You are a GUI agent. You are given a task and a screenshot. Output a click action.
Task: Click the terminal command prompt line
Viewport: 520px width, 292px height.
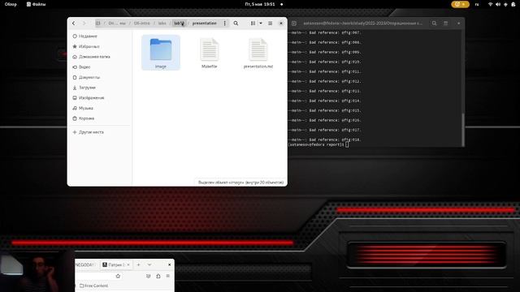coord(318,144)
